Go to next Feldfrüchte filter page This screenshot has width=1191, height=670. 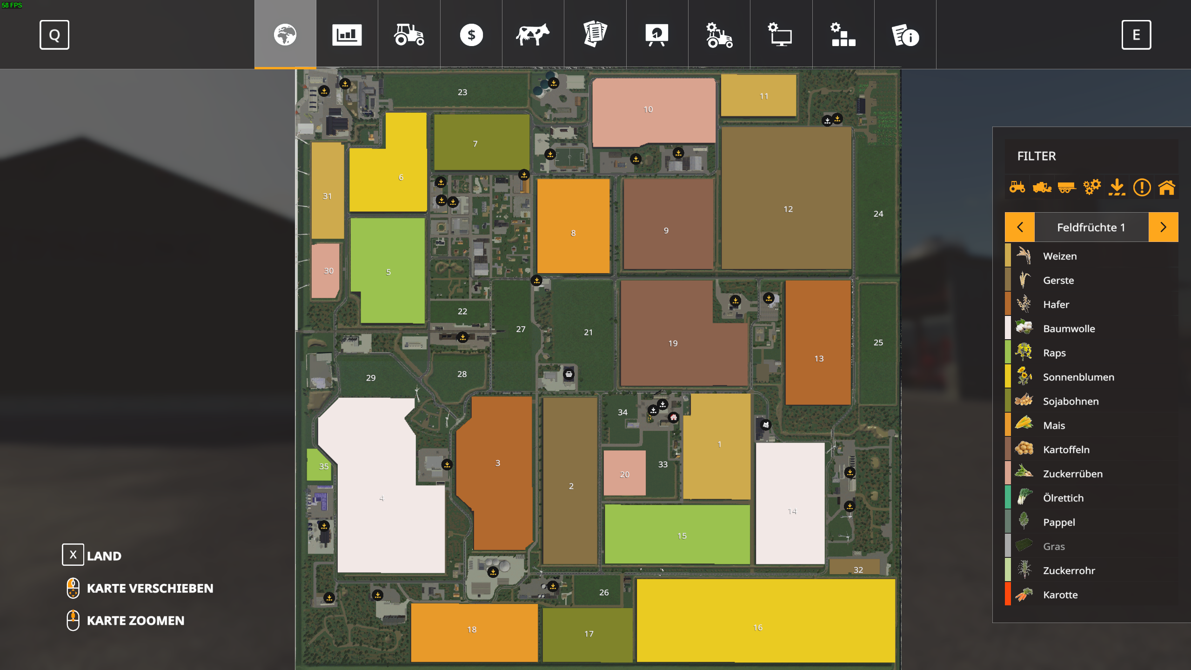[1163, 227]
